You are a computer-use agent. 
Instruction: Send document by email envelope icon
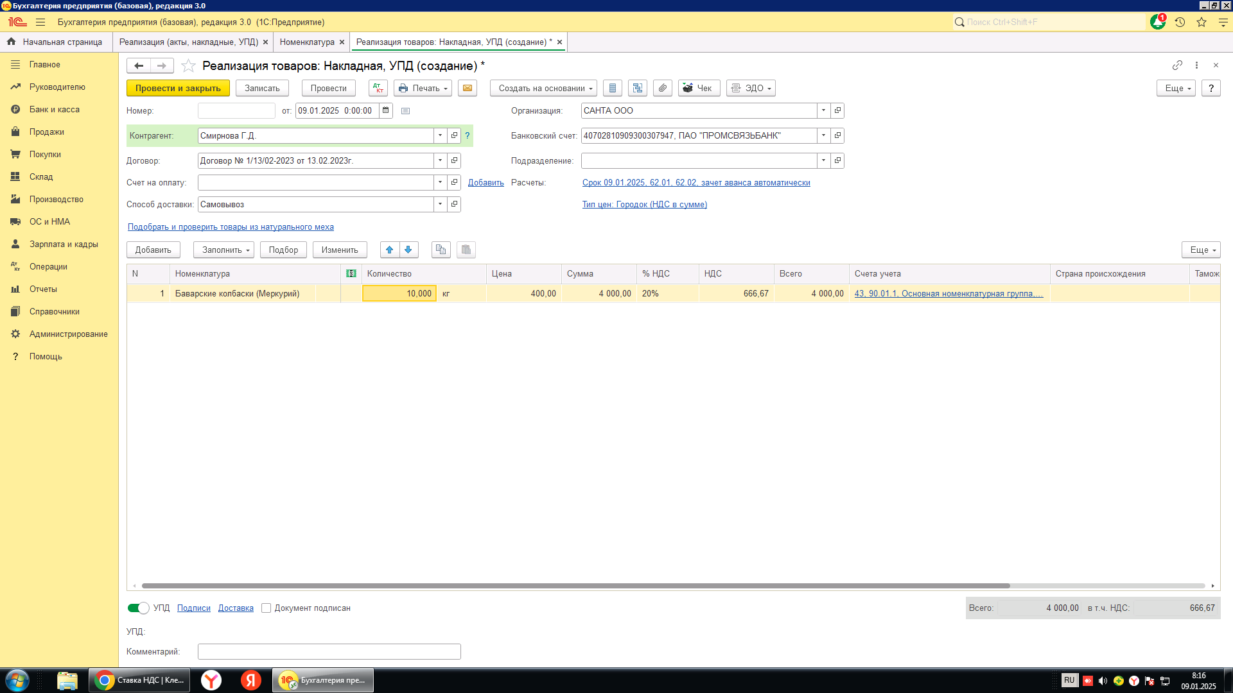coord(468,88)
